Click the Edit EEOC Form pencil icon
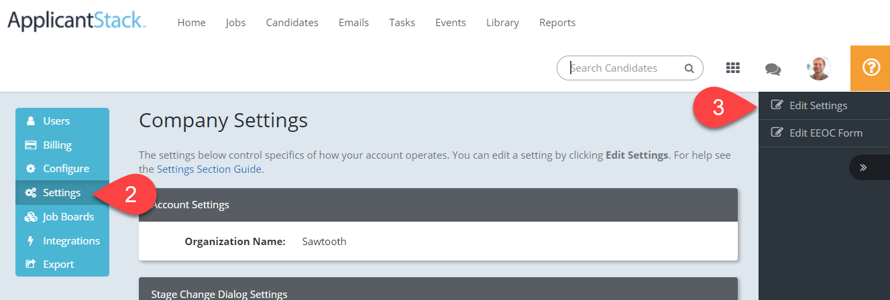Screen dimensions: 890x300 click(x=777, y=133)
